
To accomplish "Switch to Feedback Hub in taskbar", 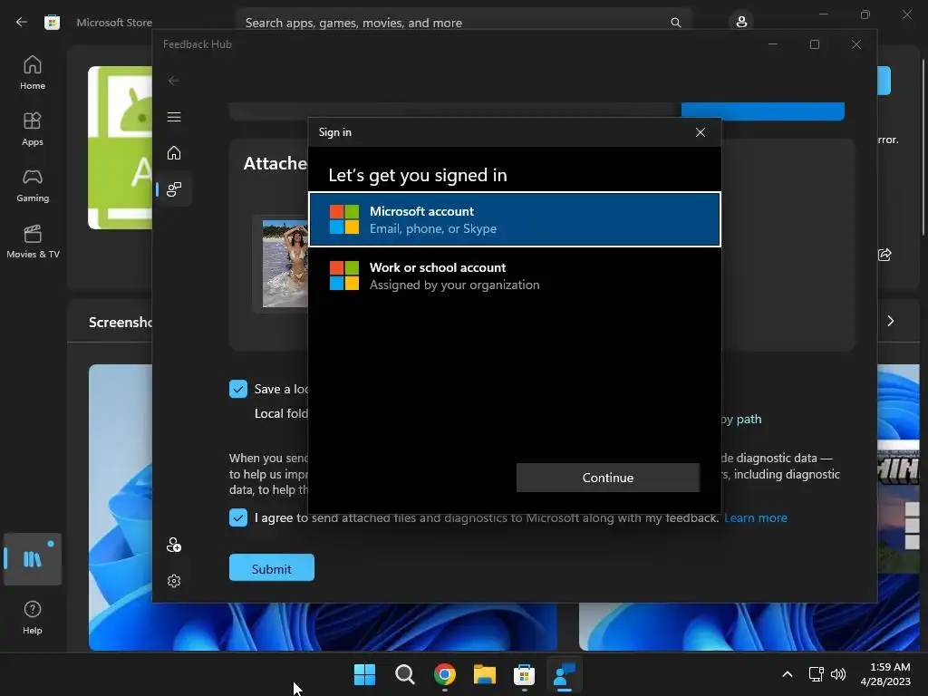I will tap(565, 674).
